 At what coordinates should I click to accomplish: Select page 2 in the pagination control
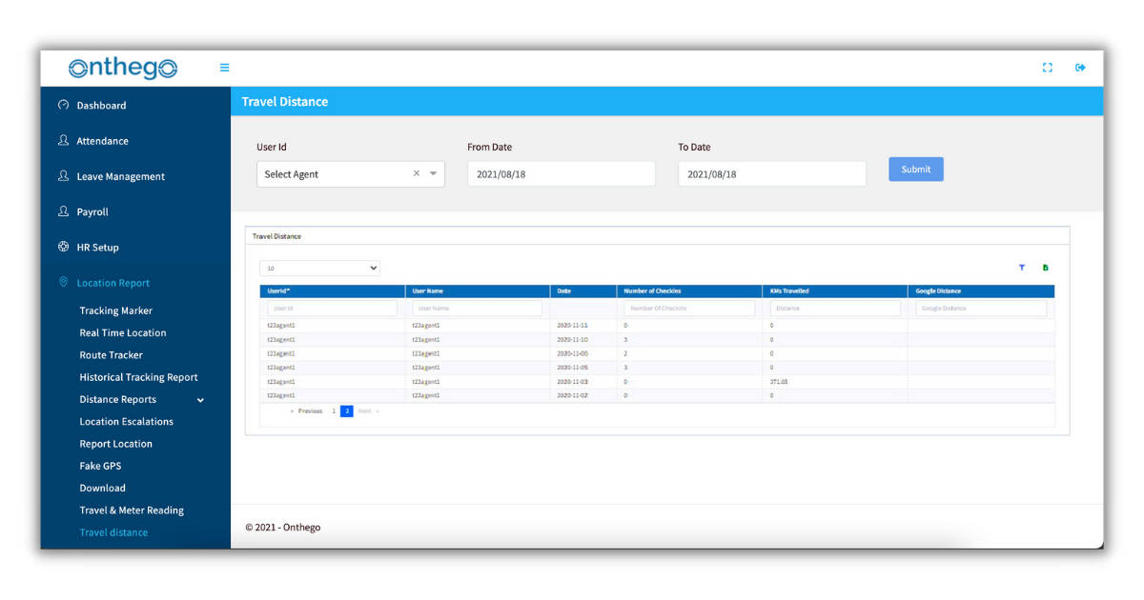click(x=346, y=410)
